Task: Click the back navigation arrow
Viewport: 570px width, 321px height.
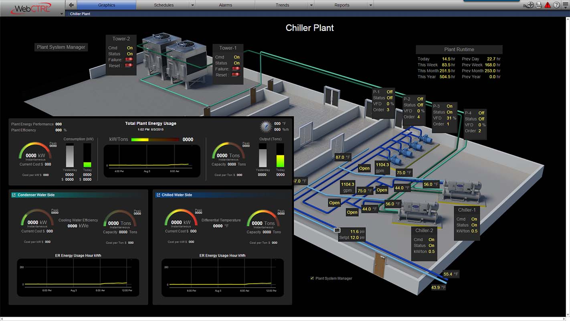Action: point(71,4)
